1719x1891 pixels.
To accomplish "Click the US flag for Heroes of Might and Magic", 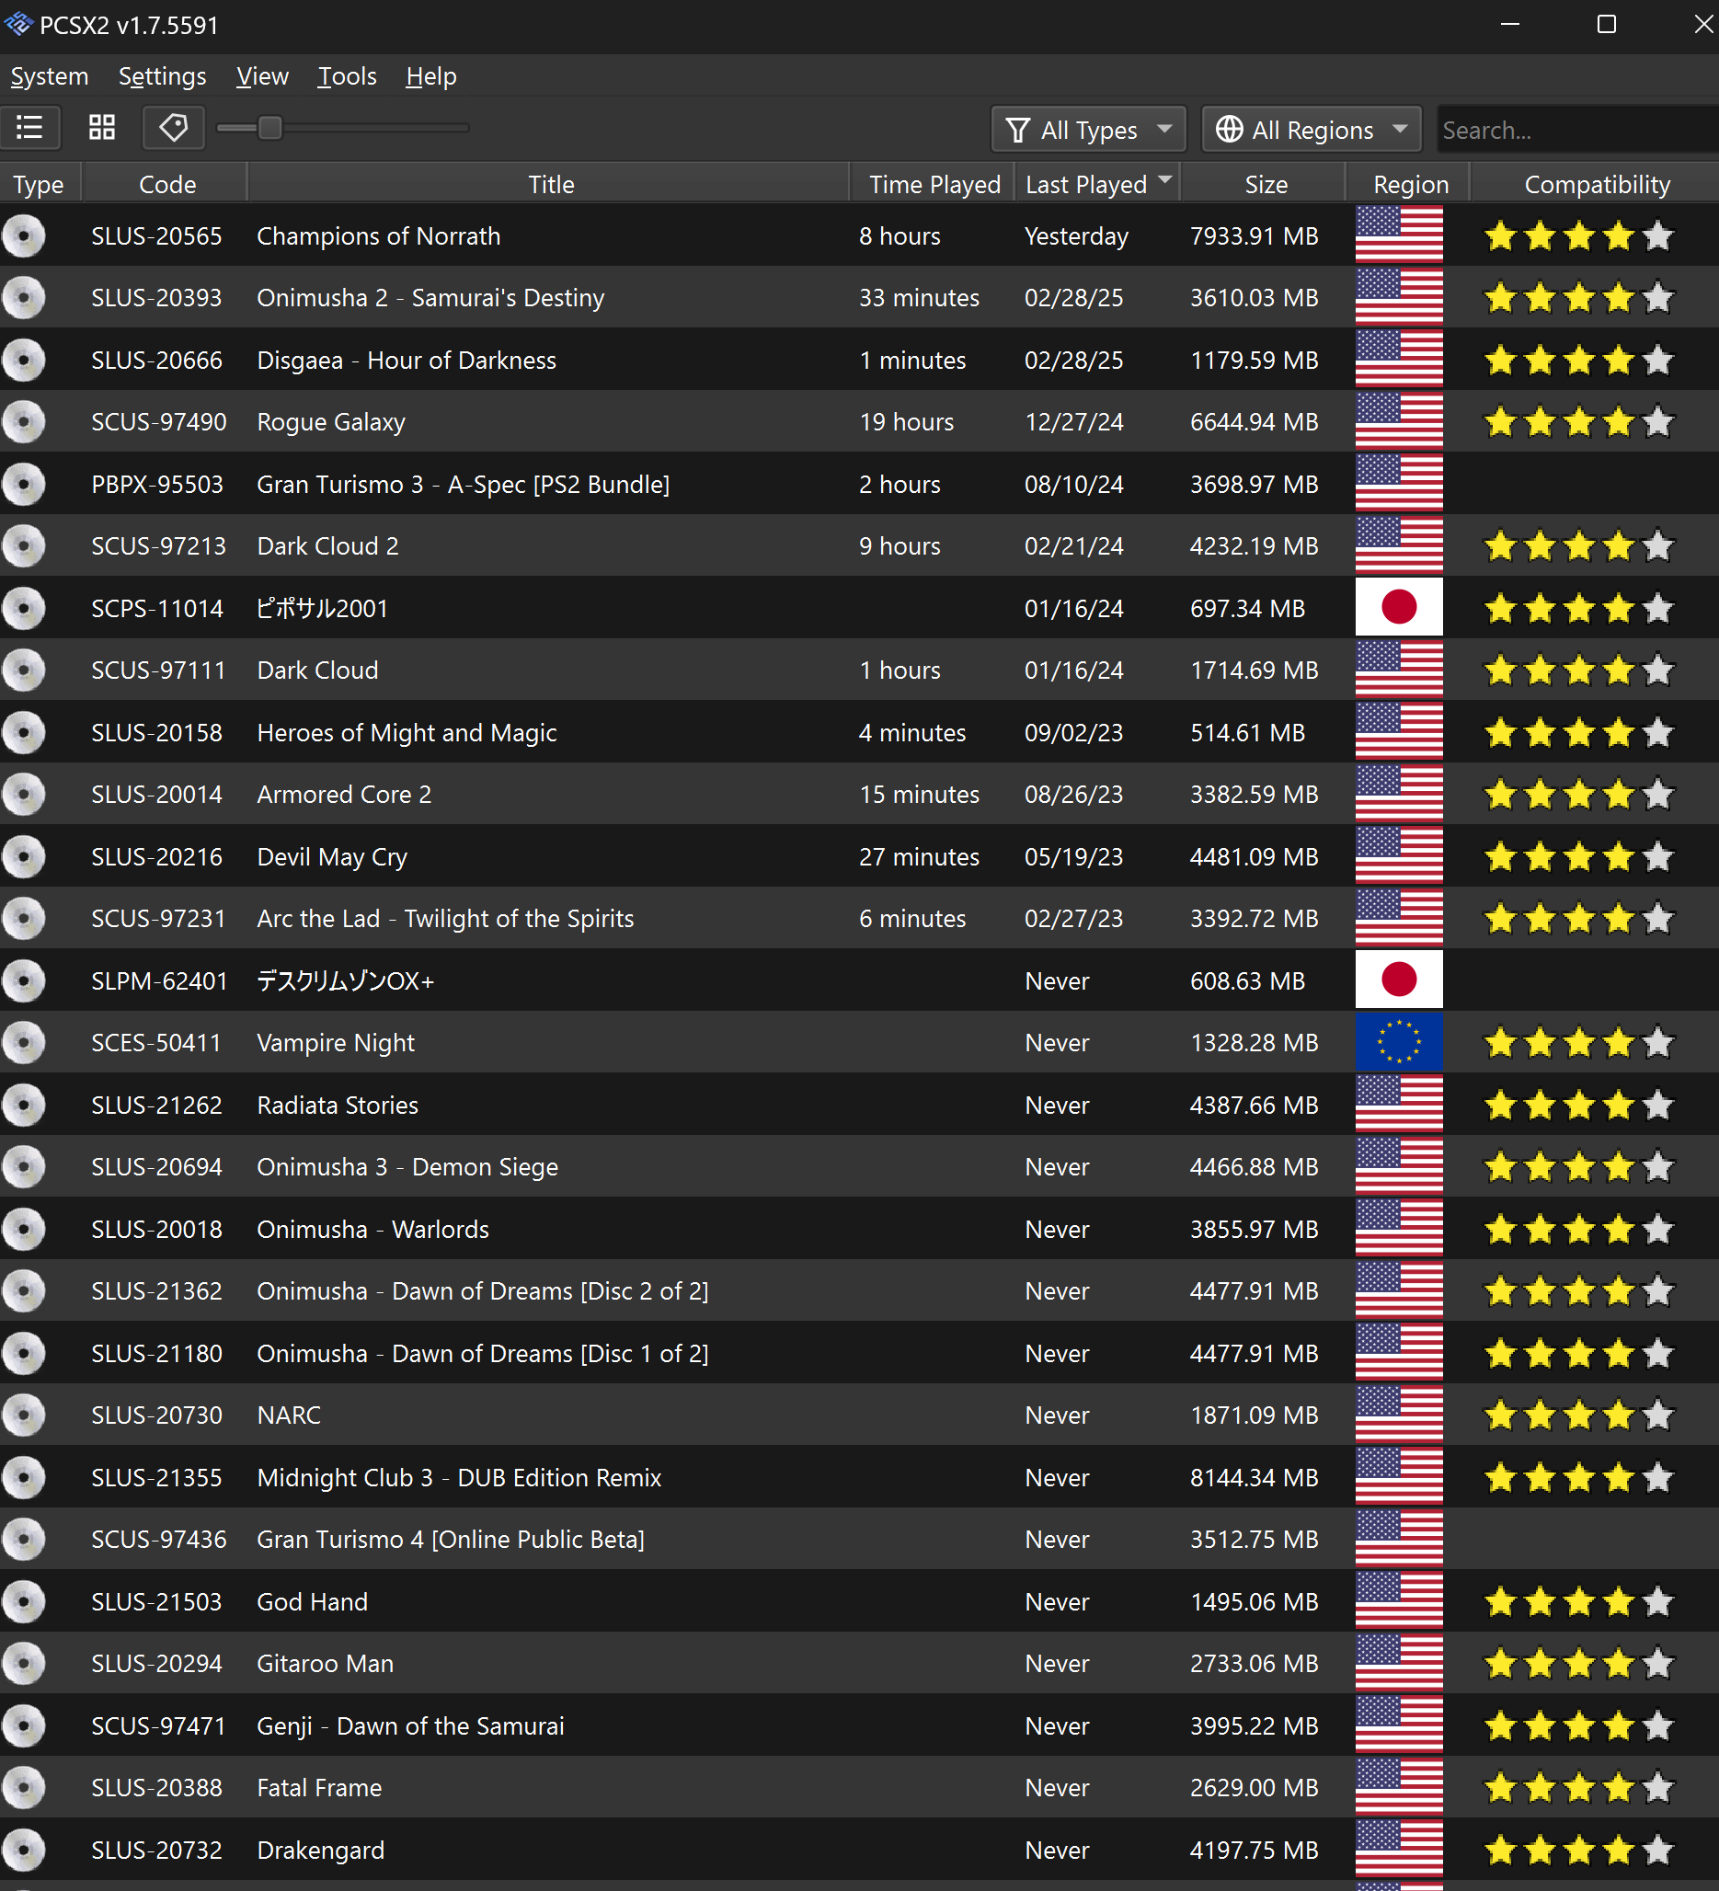I will point(1398,731).
